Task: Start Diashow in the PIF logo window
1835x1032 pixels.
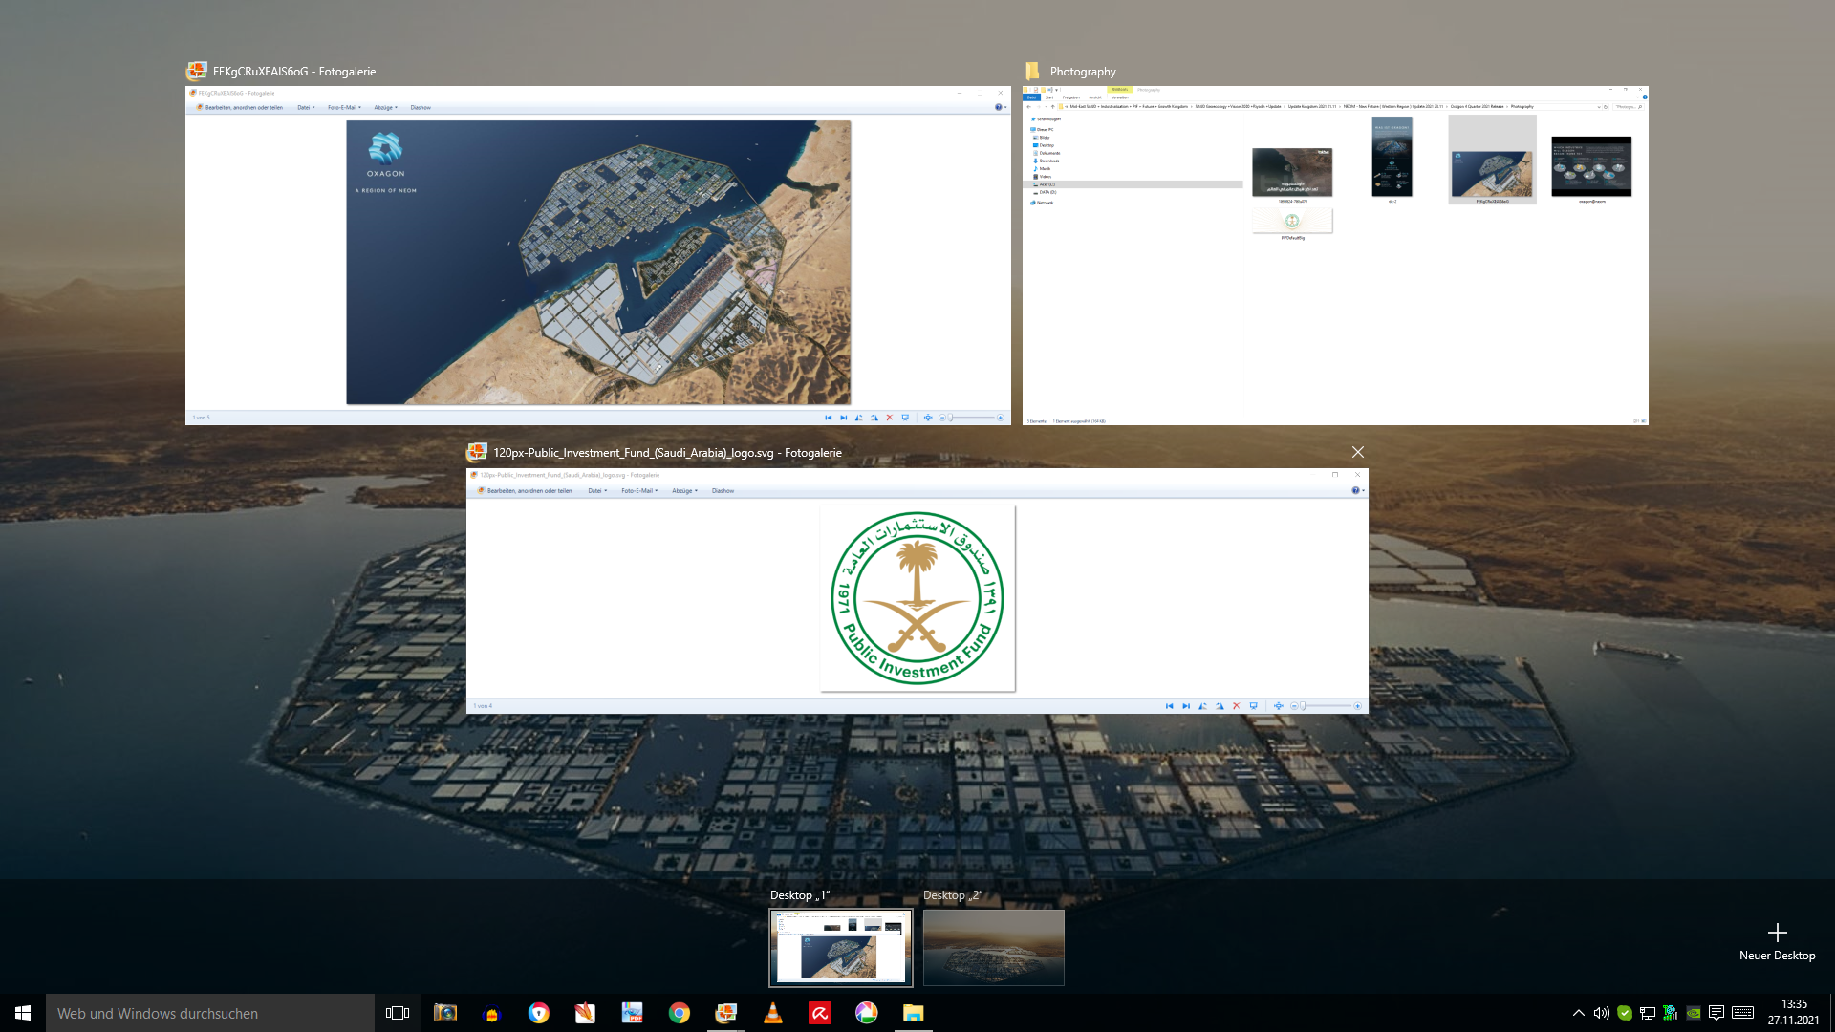Action: 723,491
